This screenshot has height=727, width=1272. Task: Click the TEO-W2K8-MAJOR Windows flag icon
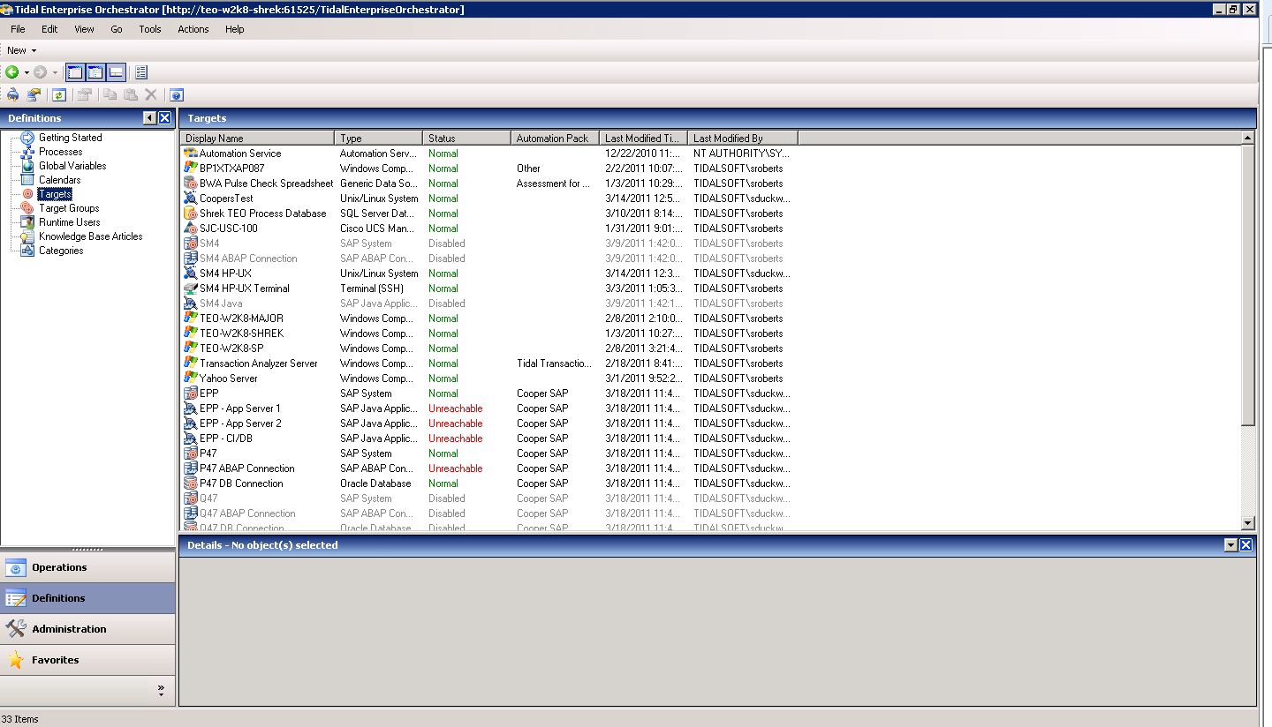190,319
